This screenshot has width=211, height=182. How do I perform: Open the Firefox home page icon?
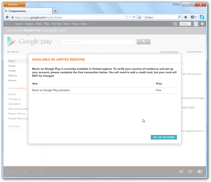[186, 17]
